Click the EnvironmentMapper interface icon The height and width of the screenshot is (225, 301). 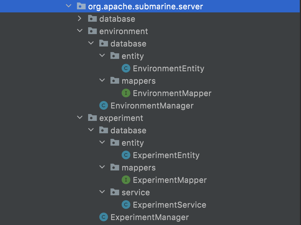126,93
